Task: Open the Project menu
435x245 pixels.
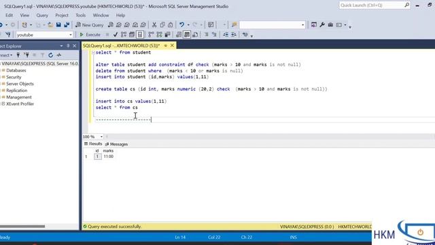Action: click(62, 15)
